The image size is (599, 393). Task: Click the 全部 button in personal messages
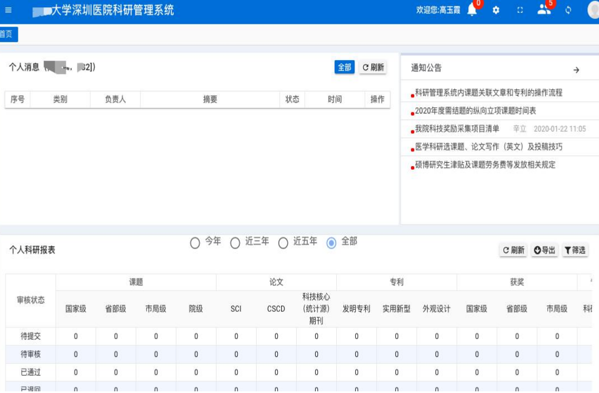point(345,67)
